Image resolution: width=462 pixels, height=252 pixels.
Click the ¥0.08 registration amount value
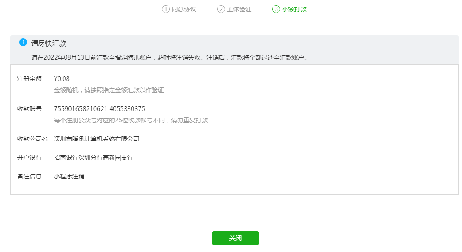click(x=62, y=79)
